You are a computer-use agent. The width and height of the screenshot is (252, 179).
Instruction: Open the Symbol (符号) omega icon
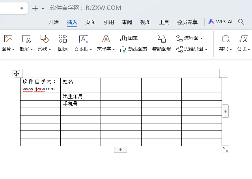tap(226, 39)
